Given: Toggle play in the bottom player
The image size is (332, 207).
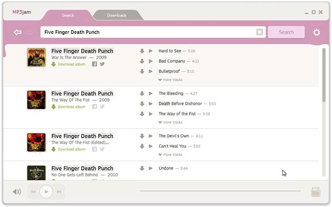Looking at the screenshot, I should coord(46,192).
